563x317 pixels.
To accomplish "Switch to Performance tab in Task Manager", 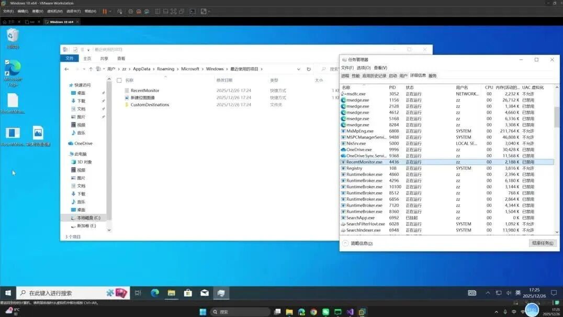I will [355, 76].
